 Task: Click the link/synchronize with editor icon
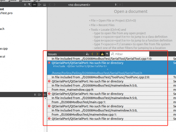coord(34,5)
